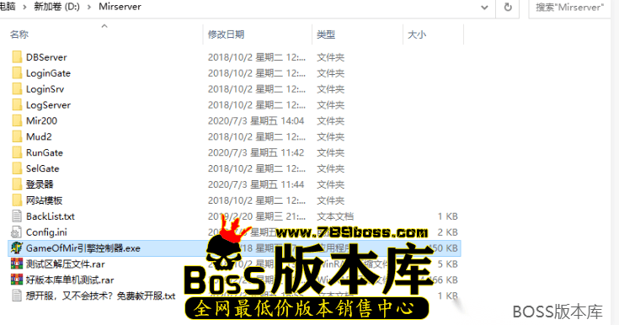This screenshot has width=619, height=325.
Task: Click the RunGate folder icon
Action: pos(17,152)
